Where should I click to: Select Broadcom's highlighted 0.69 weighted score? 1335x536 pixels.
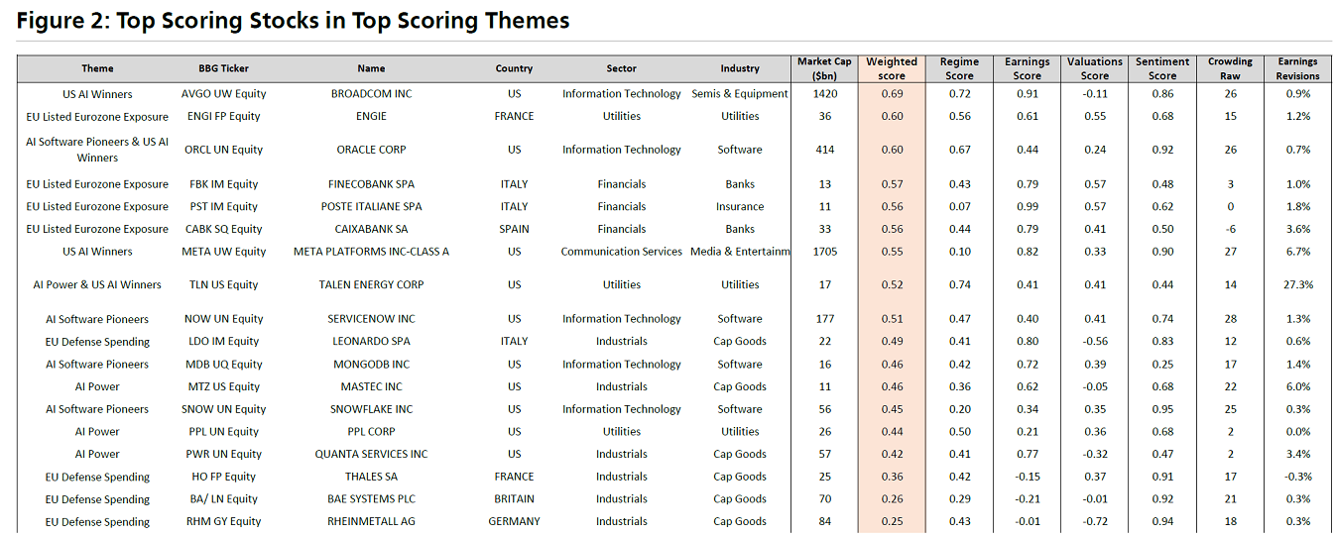[x=891, y=94]
